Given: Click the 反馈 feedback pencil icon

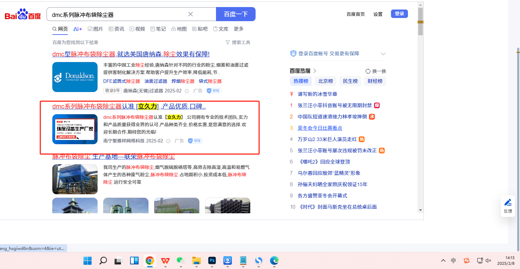Looking at the screenshot, I should tap(508, 202).
